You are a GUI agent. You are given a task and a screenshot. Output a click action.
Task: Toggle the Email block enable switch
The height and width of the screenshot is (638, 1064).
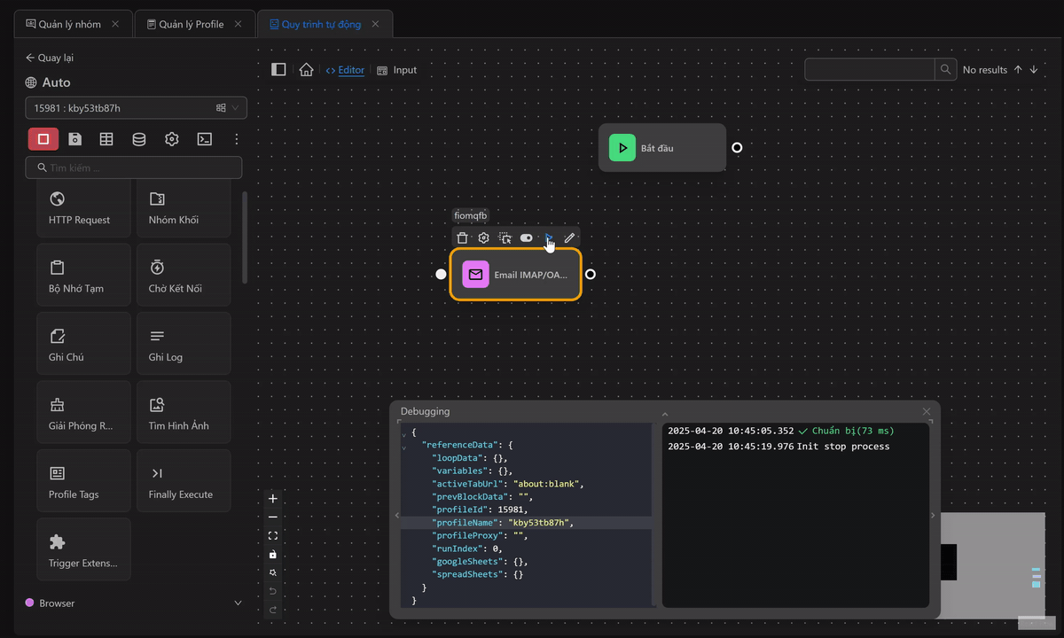527,237
